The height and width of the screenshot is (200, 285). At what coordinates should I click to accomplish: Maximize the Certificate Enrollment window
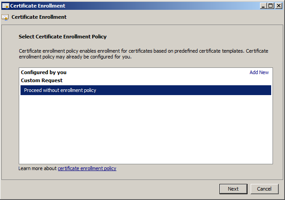tap(271, 6)
